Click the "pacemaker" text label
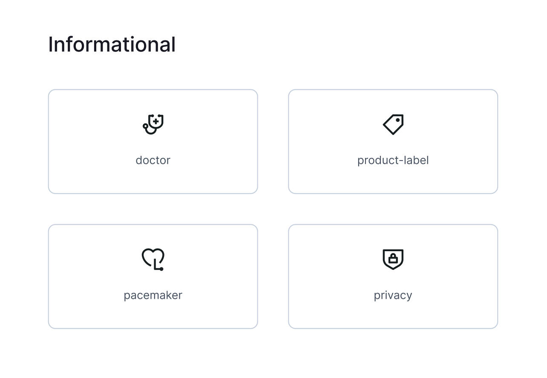Screen dimensions: 547x378 (x=153, y=295)
